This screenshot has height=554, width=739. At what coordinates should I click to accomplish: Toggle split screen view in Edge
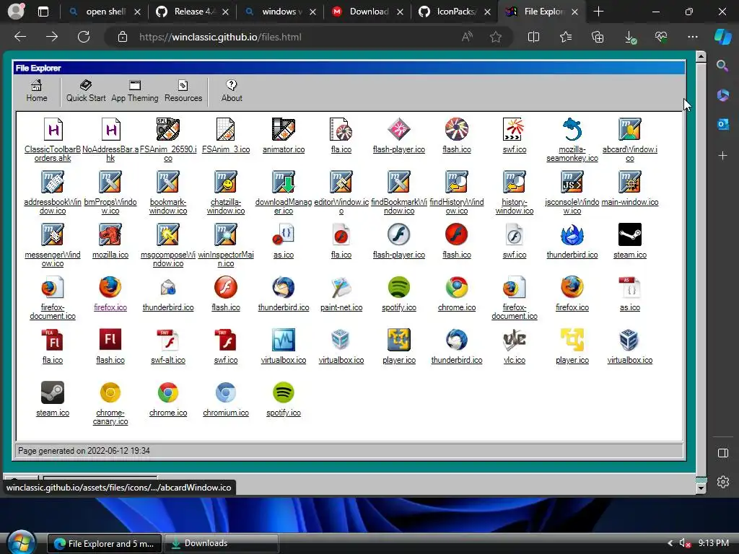click(x=533, y=37)
